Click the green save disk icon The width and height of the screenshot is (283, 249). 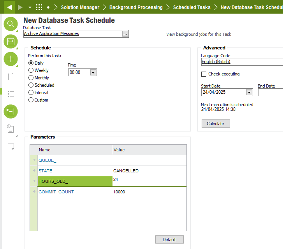click(11, 42)
